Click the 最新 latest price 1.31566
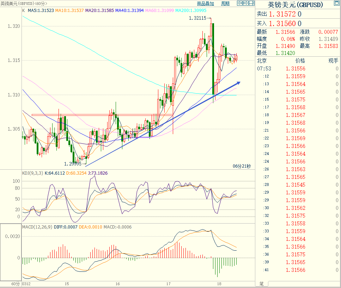The width and height of the screenshot is (341, 288). point(285,32)
